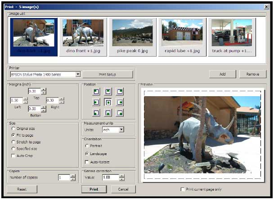Select the Stretch to page option

point(13,142)
